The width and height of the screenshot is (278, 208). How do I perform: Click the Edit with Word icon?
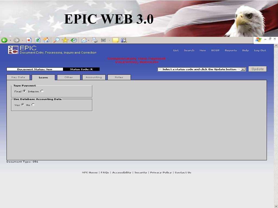pos(103,40)
